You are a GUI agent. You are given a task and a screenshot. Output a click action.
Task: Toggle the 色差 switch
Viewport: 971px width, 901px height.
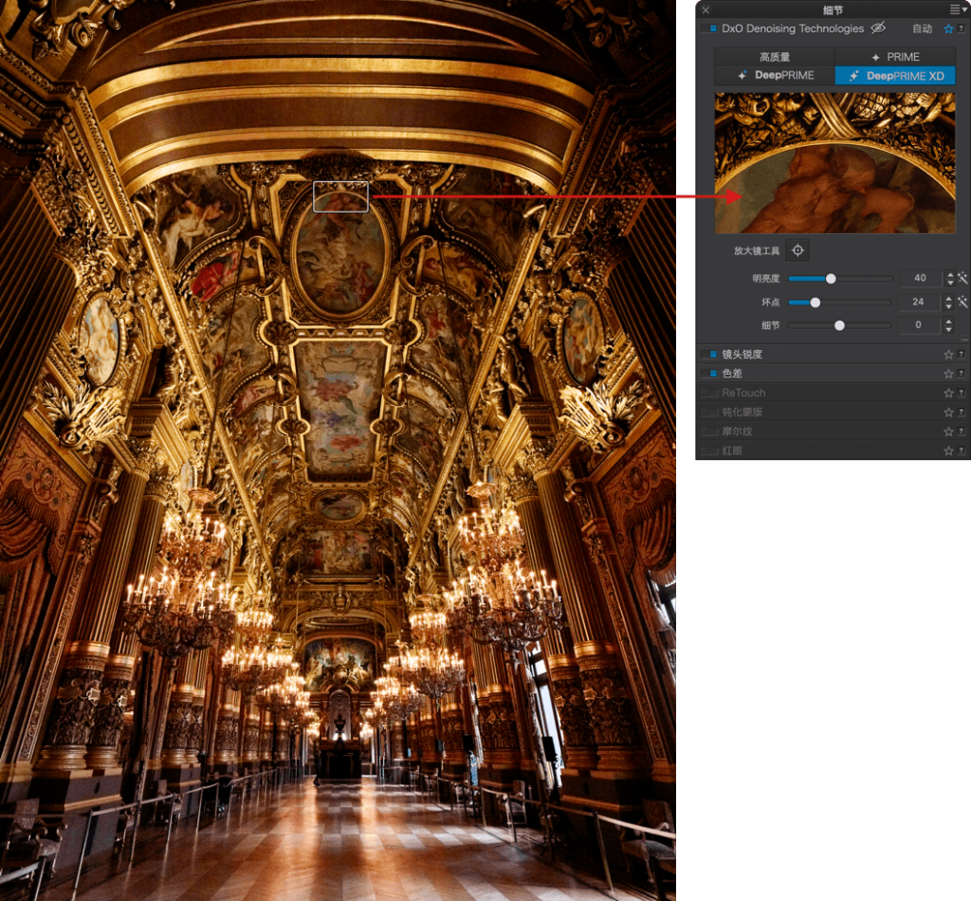pos(709,374)
